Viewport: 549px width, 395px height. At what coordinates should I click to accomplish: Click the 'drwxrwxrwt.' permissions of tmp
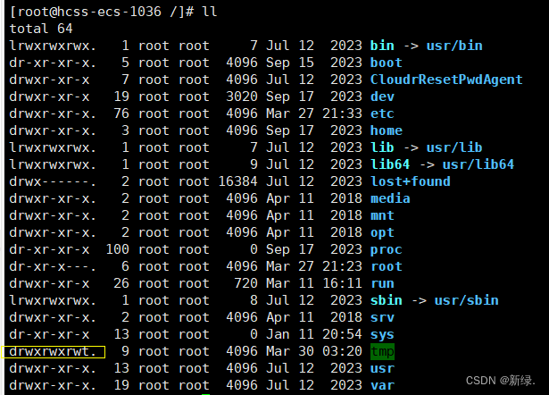pyautogui.click(x=53, y=351)
